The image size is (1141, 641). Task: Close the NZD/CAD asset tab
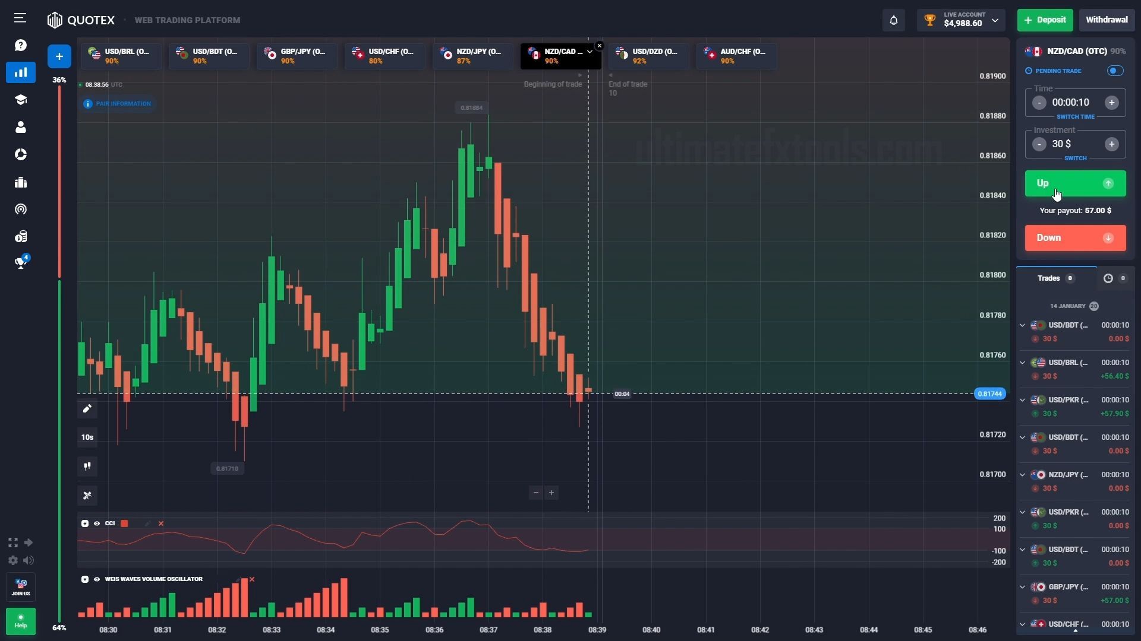point(599,46)
